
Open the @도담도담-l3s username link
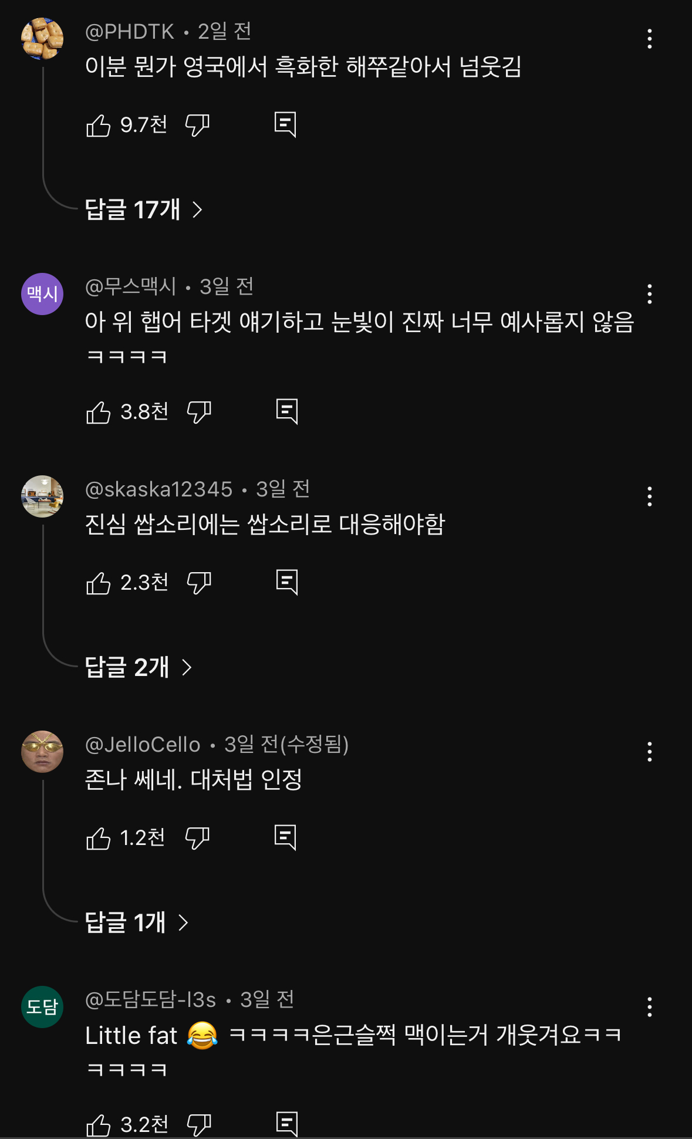[x=151, y=999]
